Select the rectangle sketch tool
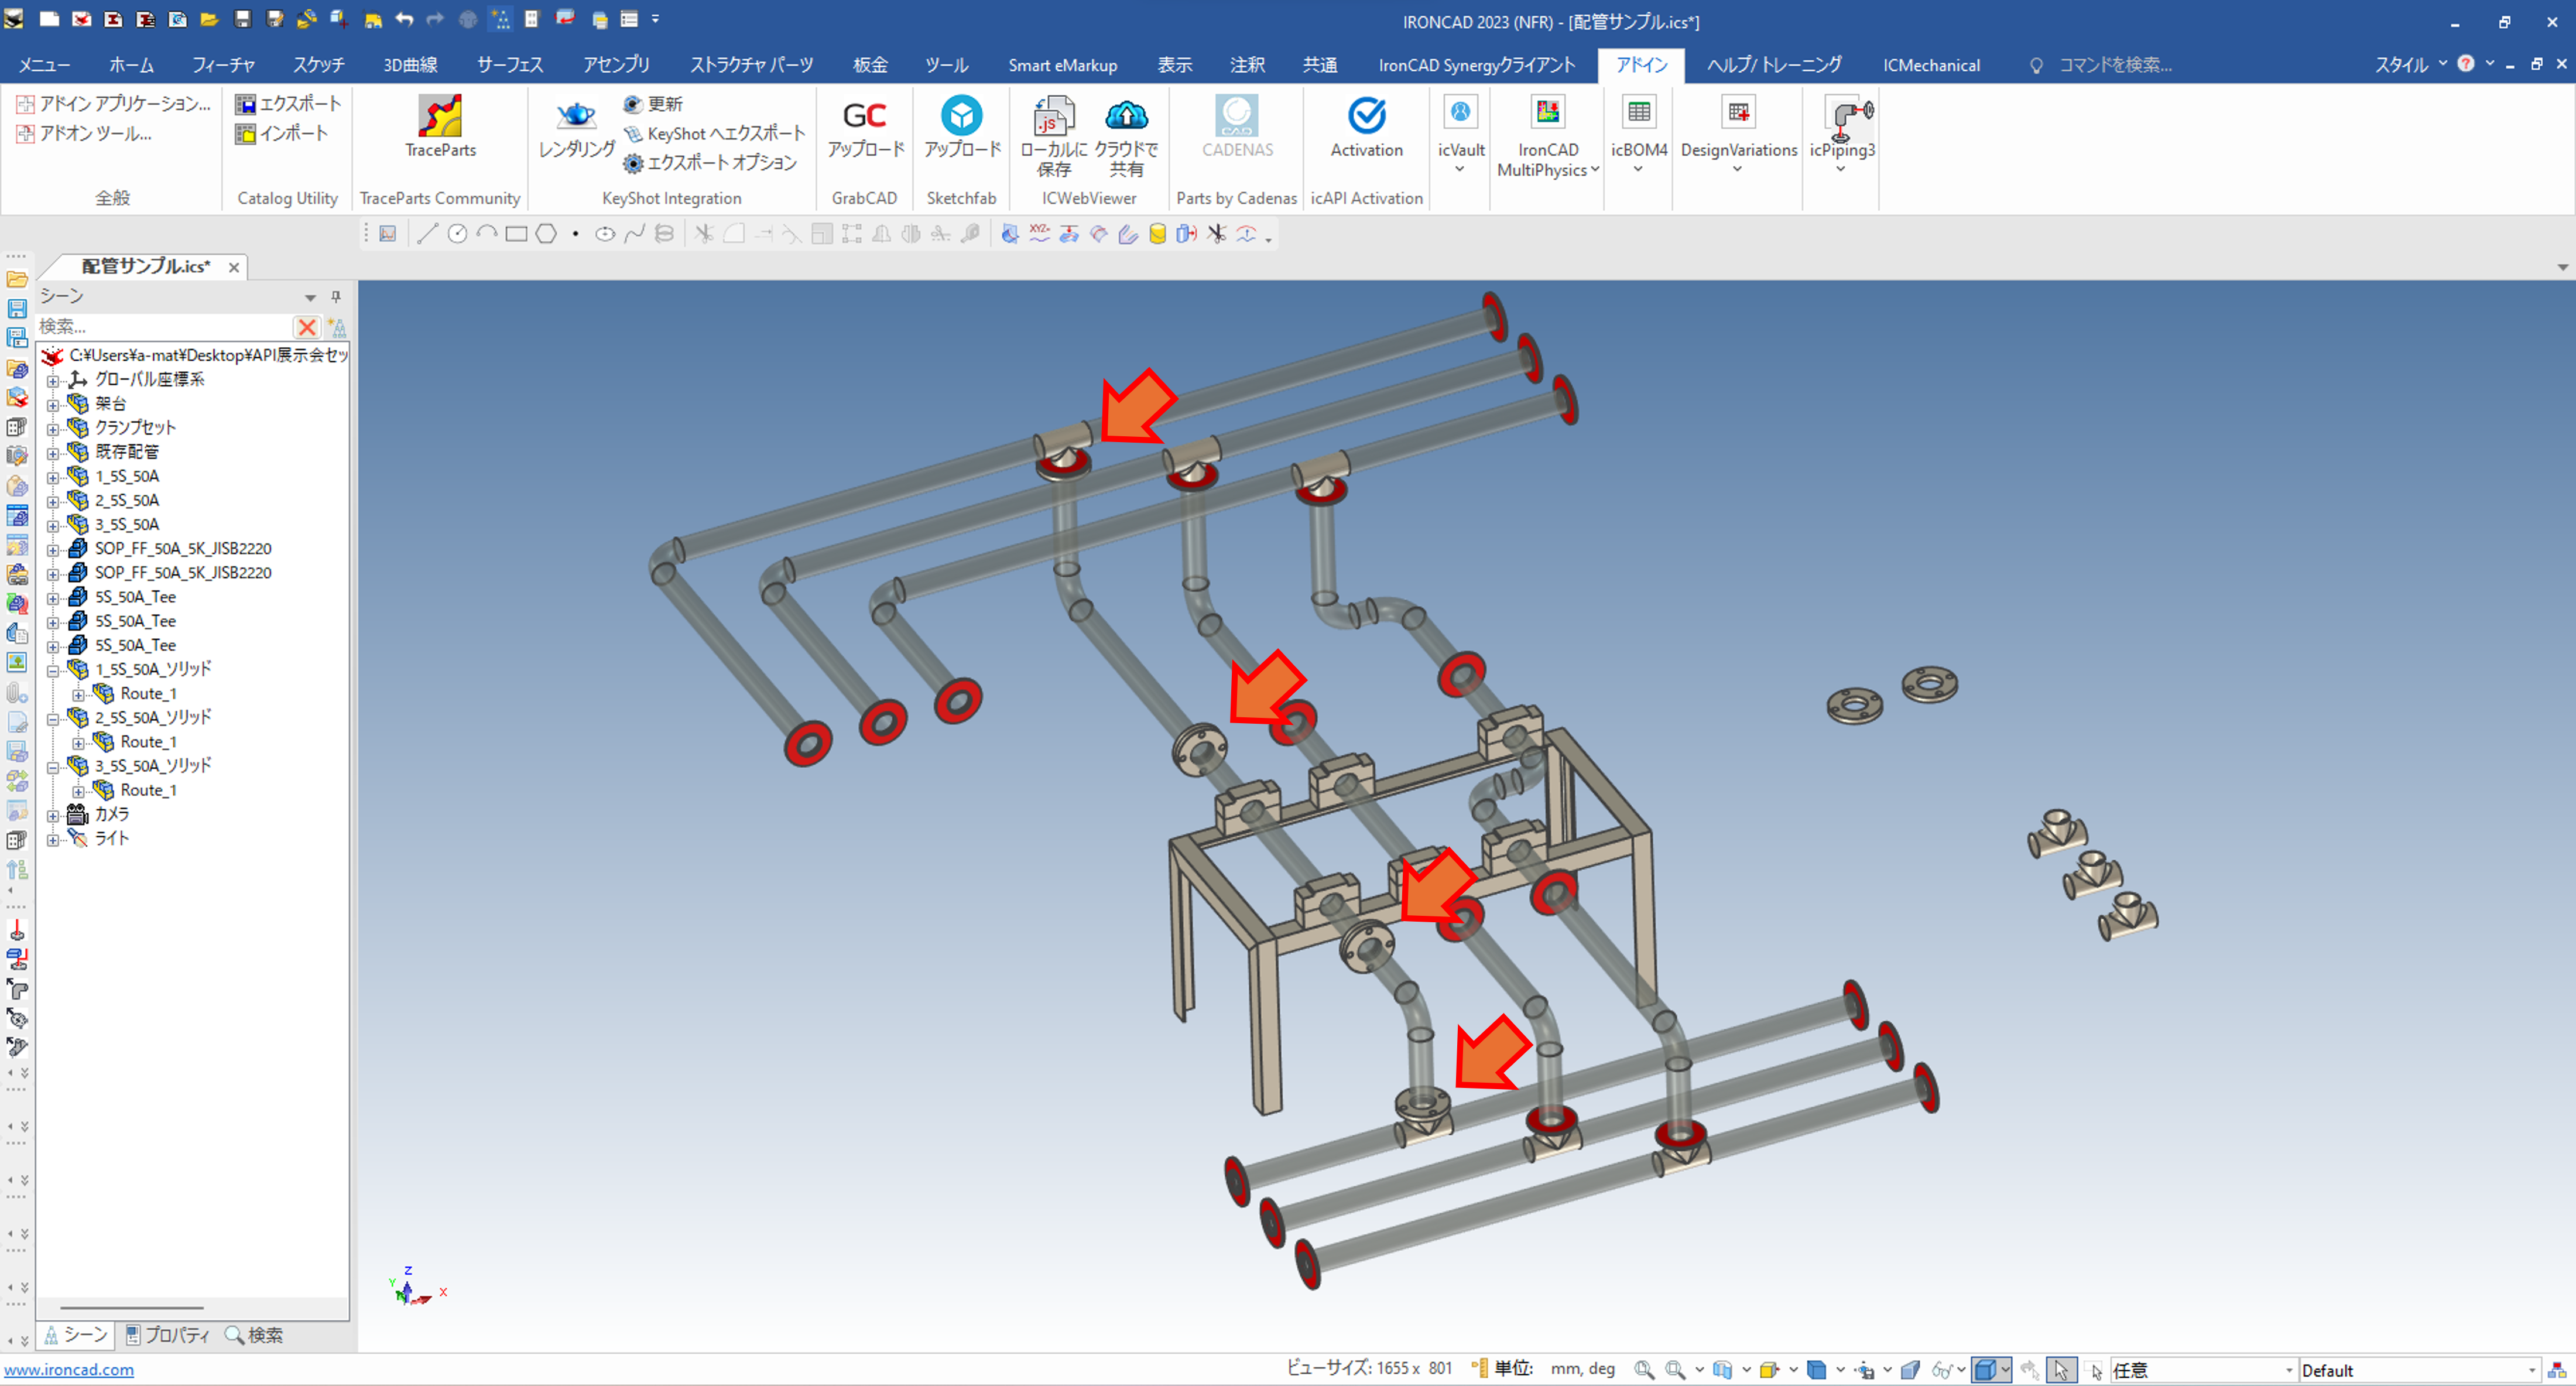 516,234
